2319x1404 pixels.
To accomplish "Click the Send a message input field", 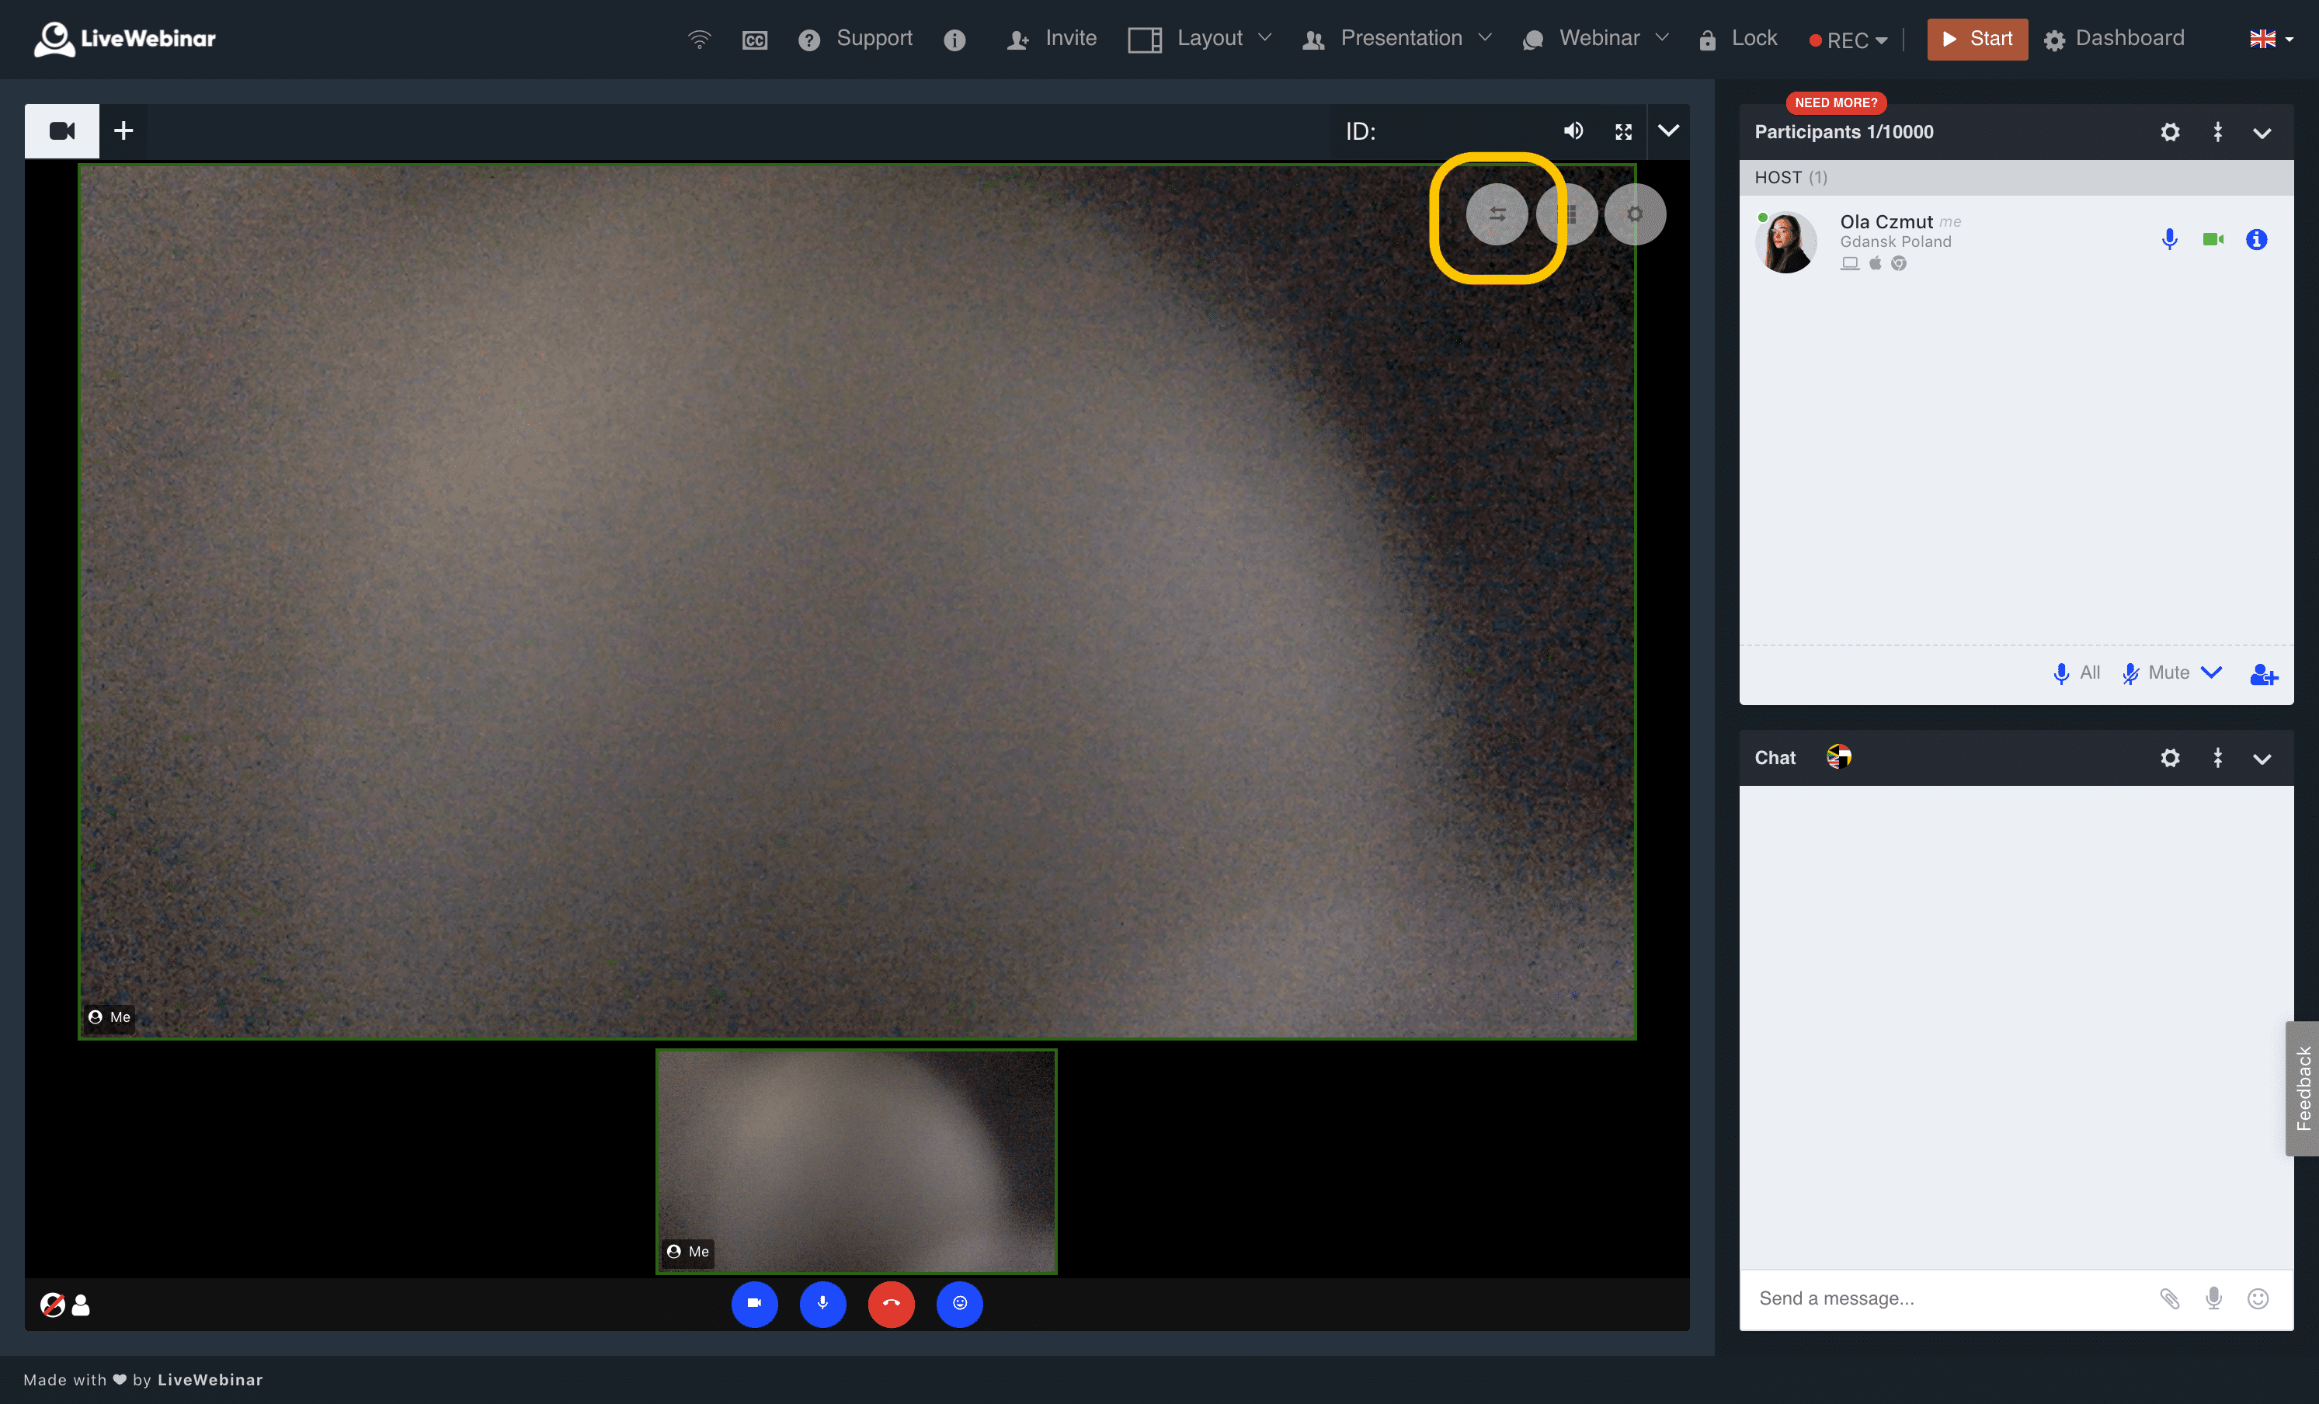I will (1938, 1298).
